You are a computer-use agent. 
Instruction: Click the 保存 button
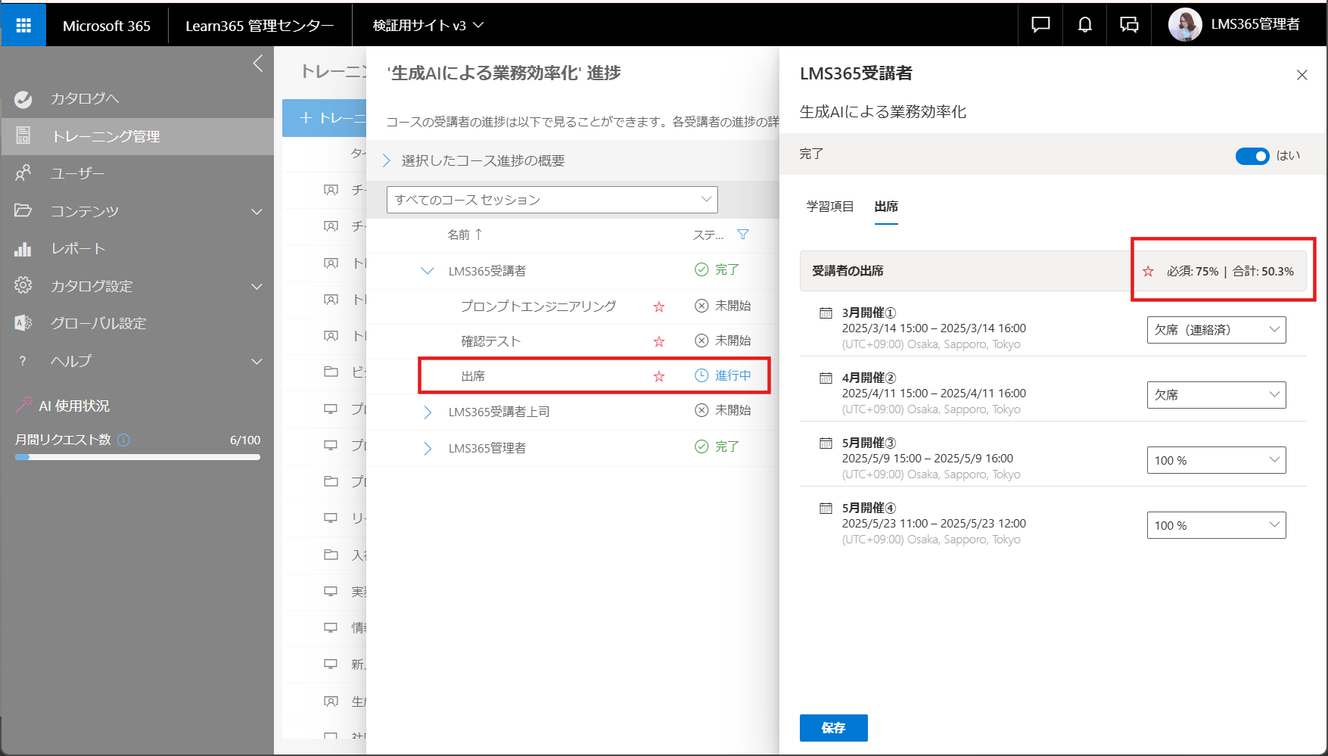(x=833, y=728)
